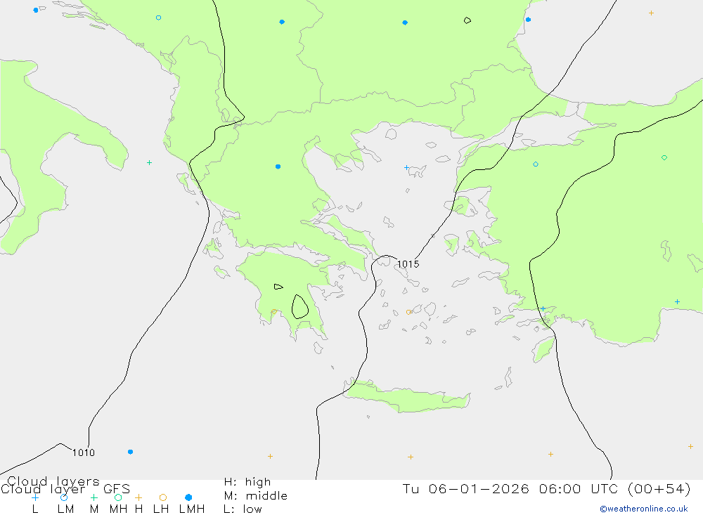Click the blue open-circle LM legend symbol

[x=64, y=497]
